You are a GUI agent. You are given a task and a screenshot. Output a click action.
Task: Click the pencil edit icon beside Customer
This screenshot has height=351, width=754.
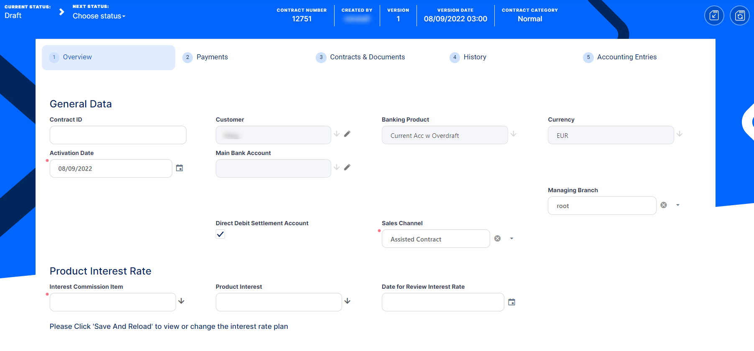coord(347,134)
